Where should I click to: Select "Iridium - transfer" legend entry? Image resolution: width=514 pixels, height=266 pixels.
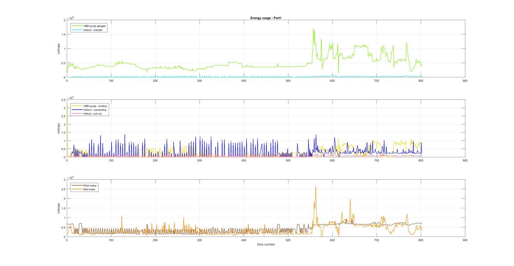point(93,30)
